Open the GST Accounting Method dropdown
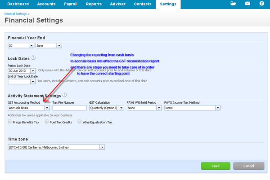The height and width of the screenshot is (180, 270). point(28,108)
